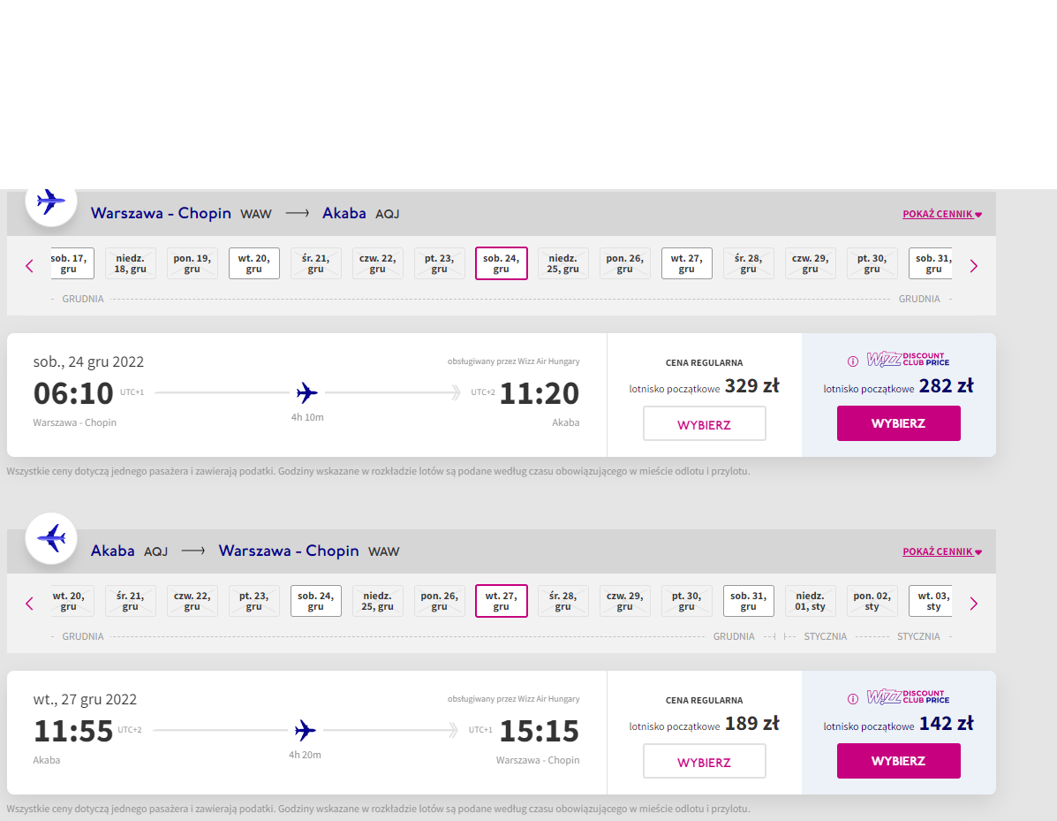The image size is (1057, 821).
Task: Select return date sob. 31, gru
Action: [749, 600]
